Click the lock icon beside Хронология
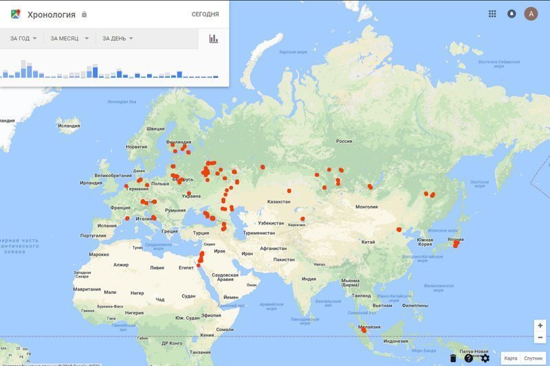Screen dimensions: 550x366 click(x=85, y=14)
